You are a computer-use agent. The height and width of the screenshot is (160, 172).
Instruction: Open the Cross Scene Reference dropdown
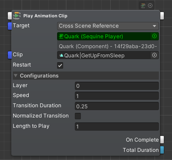pos(108,26)
